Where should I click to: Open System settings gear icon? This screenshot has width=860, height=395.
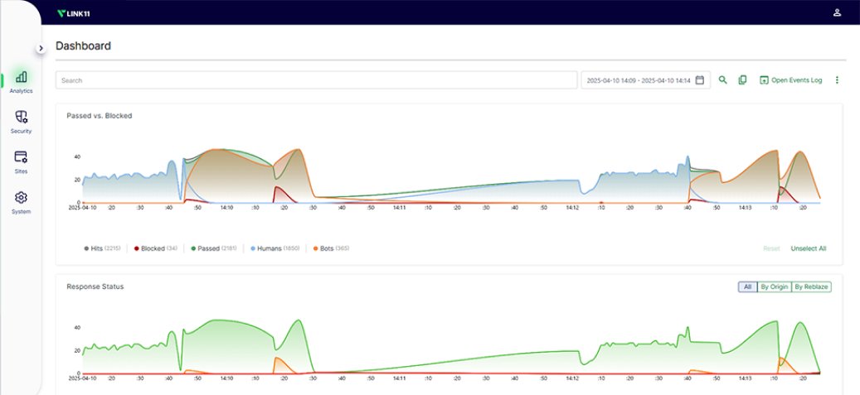point(21,198)
